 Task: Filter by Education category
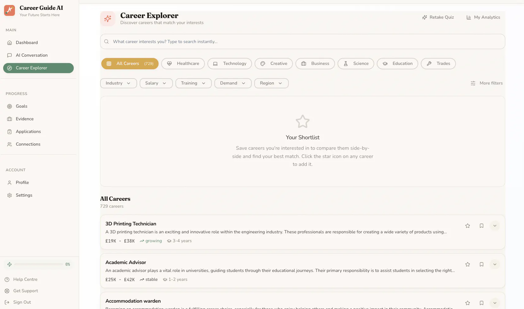coord(397,64)
